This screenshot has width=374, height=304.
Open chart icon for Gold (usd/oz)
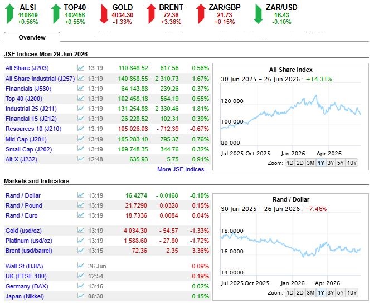pyautogui.click(x=81, y=231)
